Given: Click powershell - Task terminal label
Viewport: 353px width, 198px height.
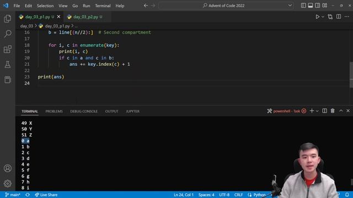Looking at the screenshot, I should (x=286, y=111).
